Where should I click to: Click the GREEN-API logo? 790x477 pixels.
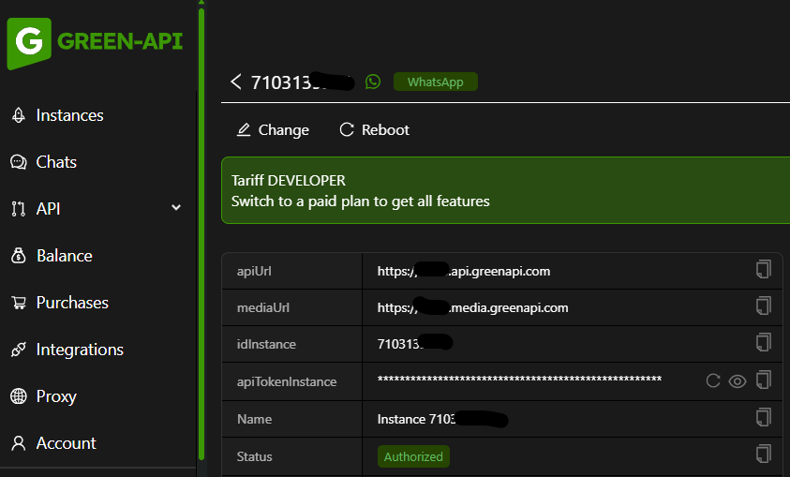pyautogui.click(x=95, y=42)
